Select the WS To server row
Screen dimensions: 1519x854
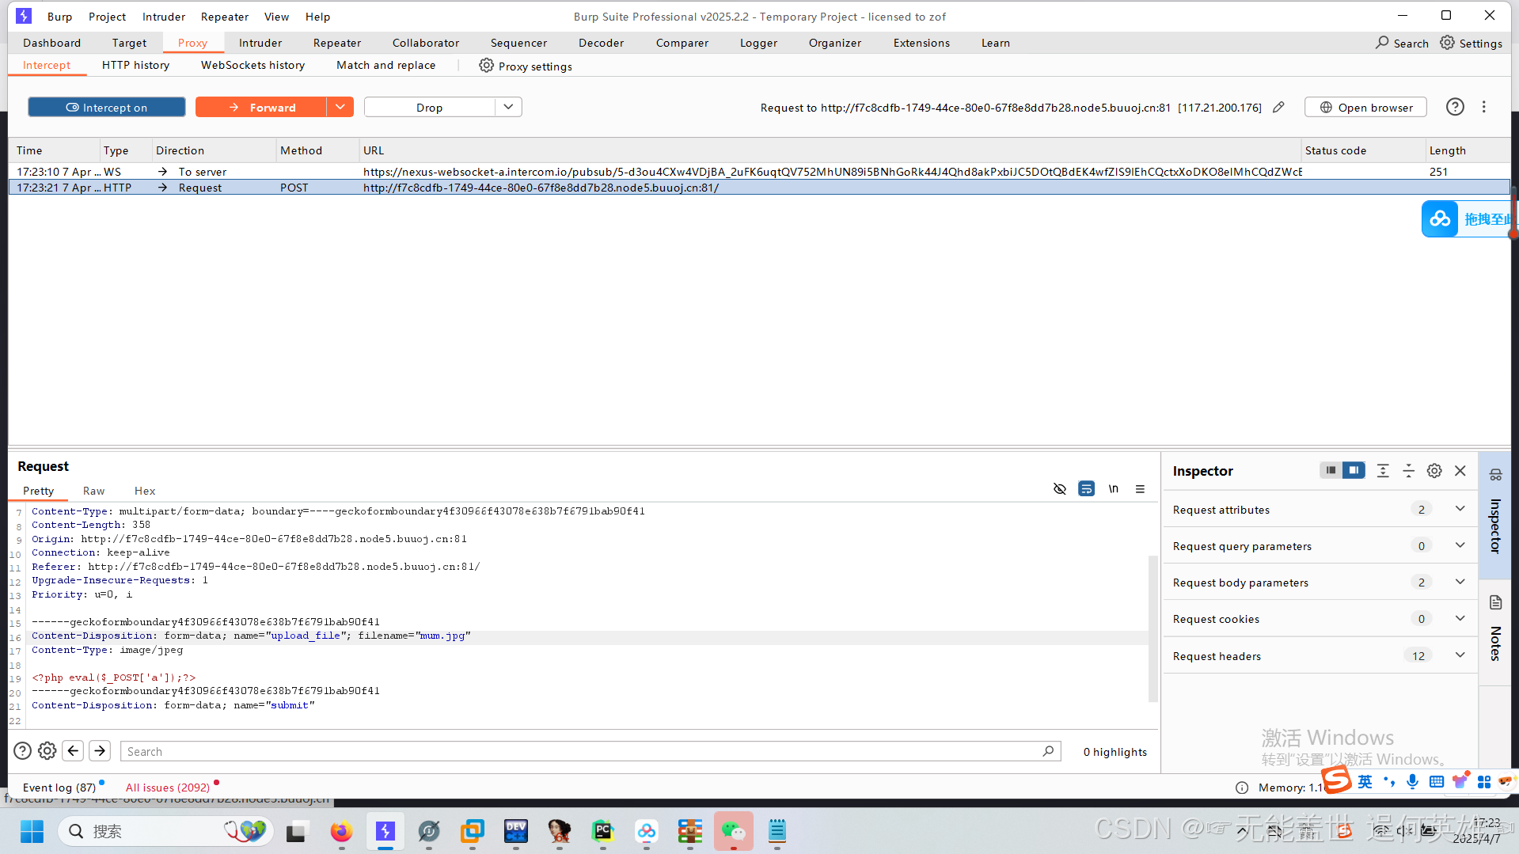pyautogui.click(x=759, y=172)
